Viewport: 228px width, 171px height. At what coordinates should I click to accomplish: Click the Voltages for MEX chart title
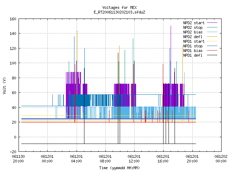[119, 7]
